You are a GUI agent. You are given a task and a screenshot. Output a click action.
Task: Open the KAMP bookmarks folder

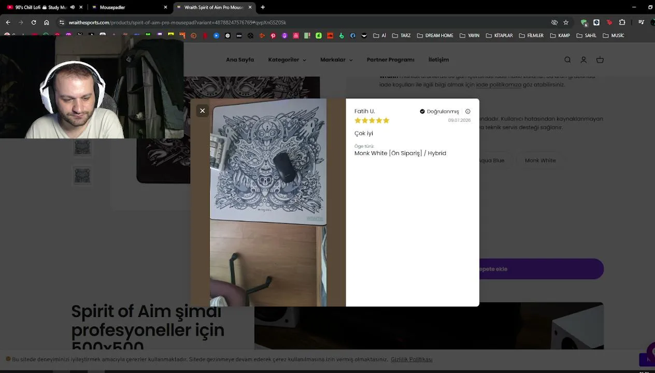pyautogui.click(x=560, y=35)
